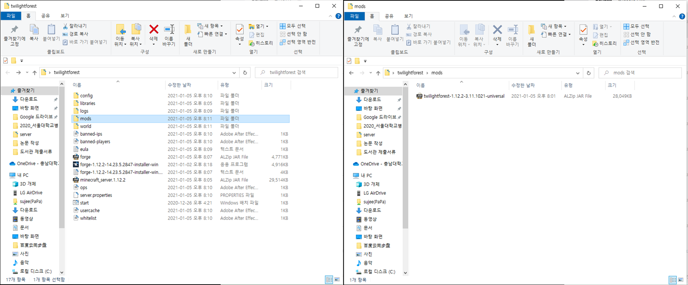Click search box in twilightforest window

(296, 72)
